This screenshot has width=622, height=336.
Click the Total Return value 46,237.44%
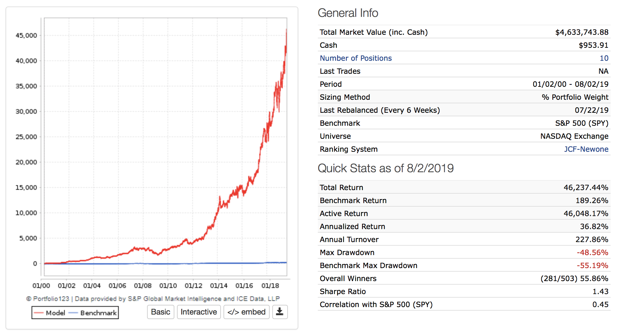tap(586, 187)
